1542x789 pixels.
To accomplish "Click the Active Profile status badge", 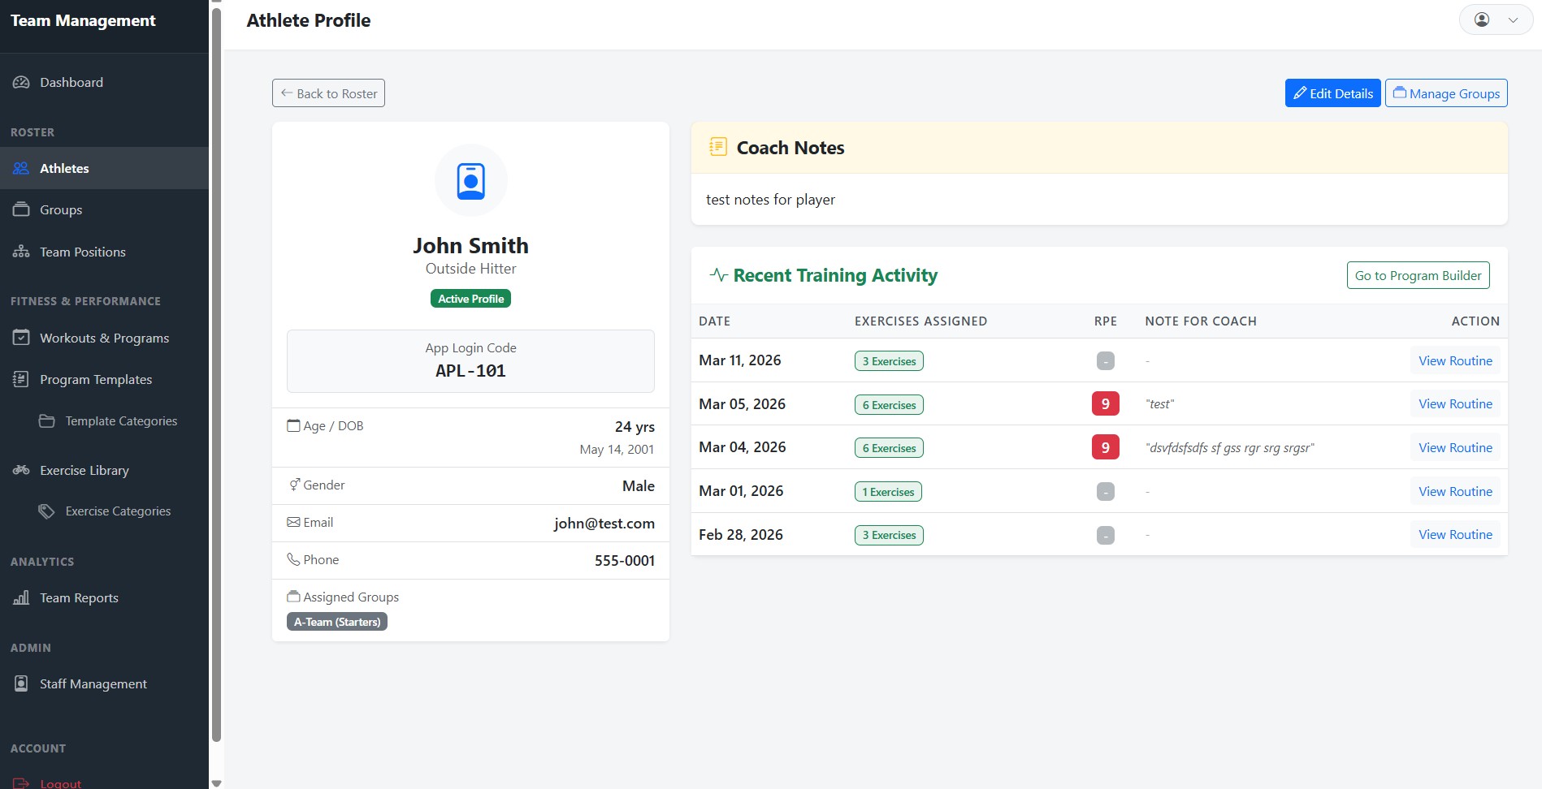I will [470, 299].
